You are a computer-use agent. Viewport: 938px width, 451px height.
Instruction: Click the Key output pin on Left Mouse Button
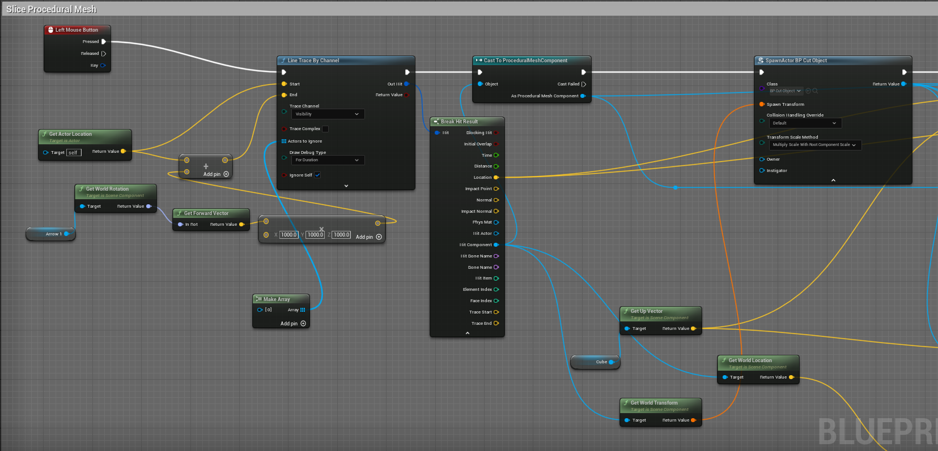click(103, 66)
